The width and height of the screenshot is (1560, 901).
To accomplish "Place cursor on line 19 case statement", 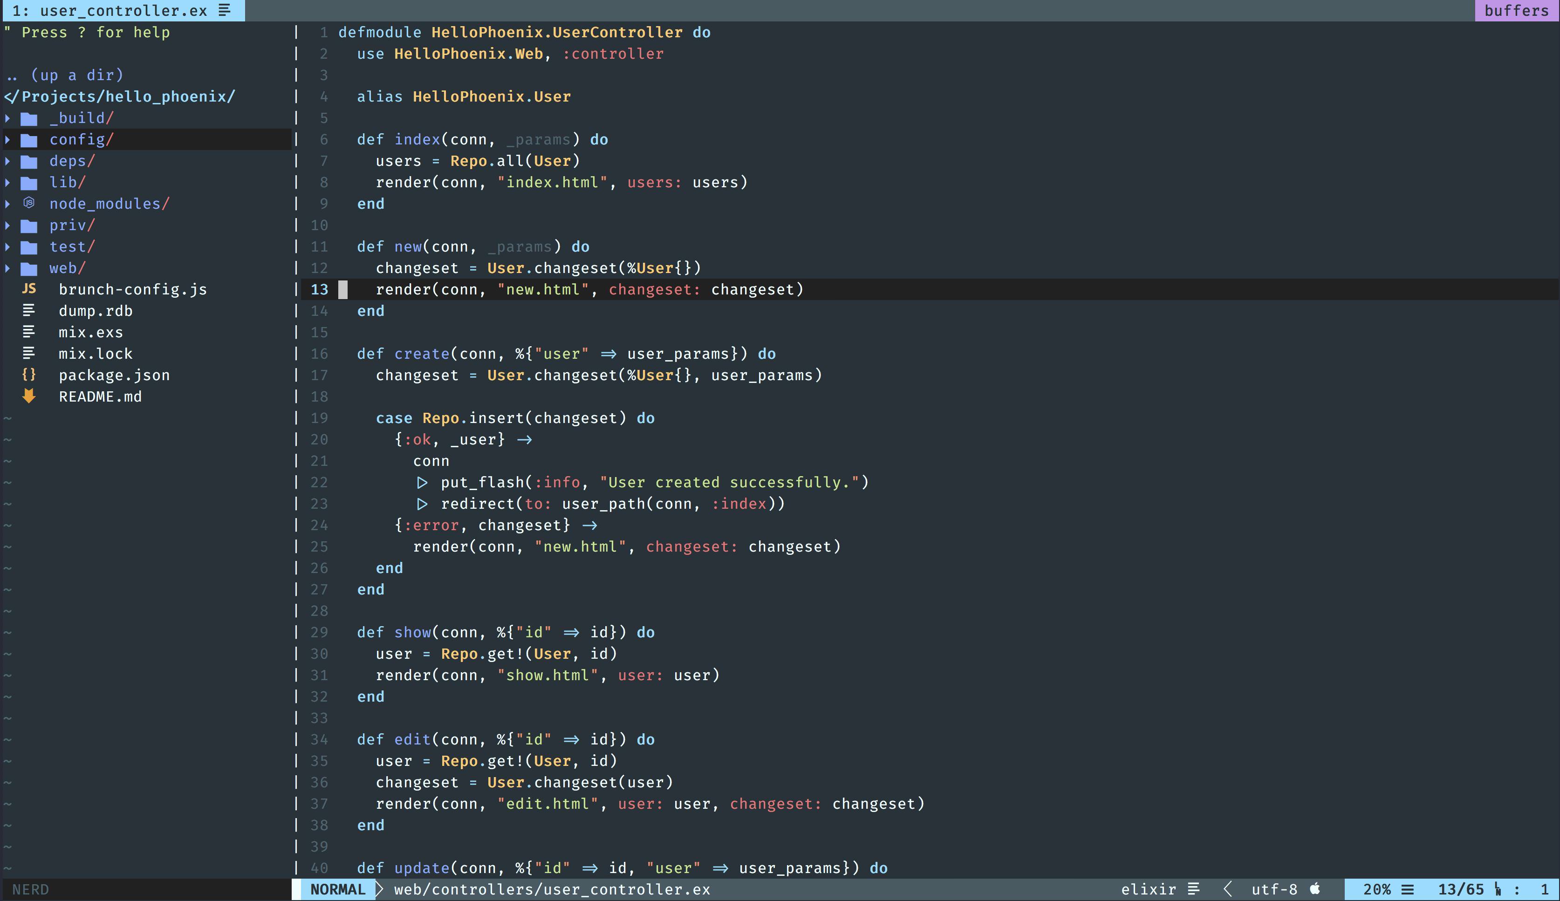I will pyautogui.click(x=394, y=418).
